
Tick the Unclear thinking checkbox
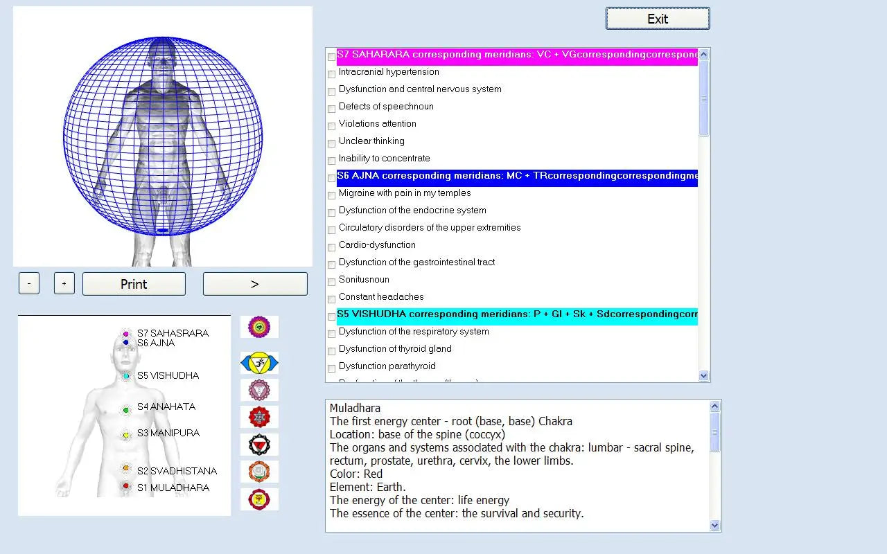point(331,143)
